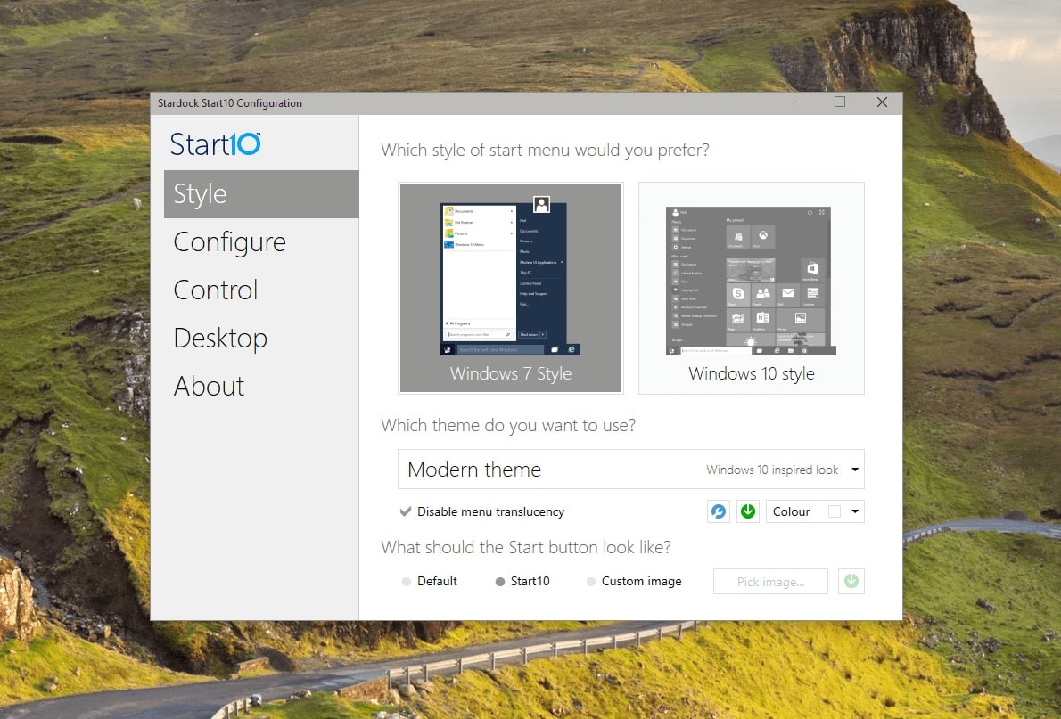This screenshot has height=719, width=1061.
Task: Close the Start10 Configuration window
Action: 882,102
